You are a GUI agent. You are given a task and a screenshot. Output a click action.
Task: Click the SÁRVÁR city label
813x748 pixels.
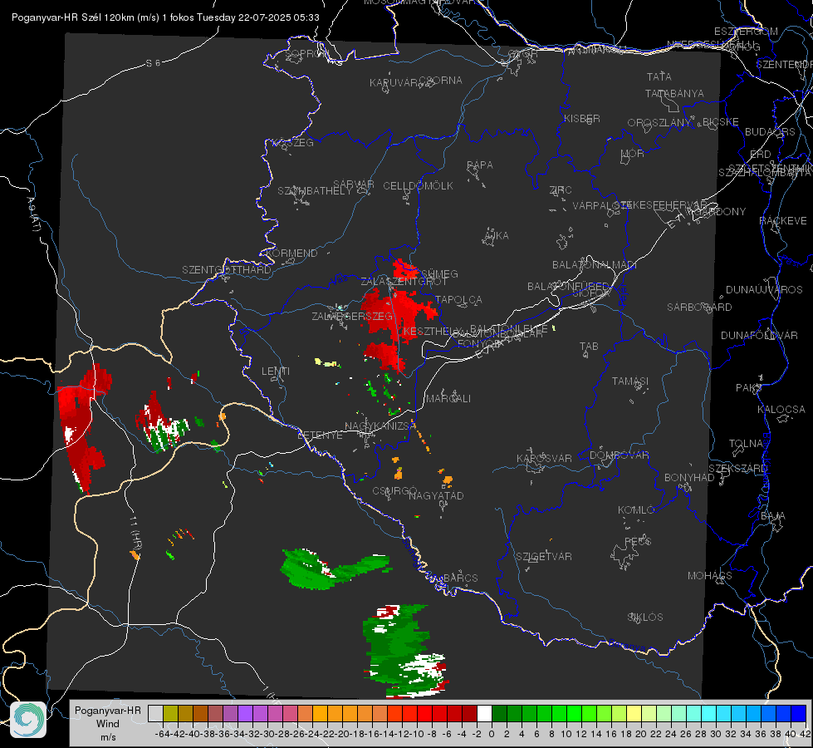[x=354, y=185]
